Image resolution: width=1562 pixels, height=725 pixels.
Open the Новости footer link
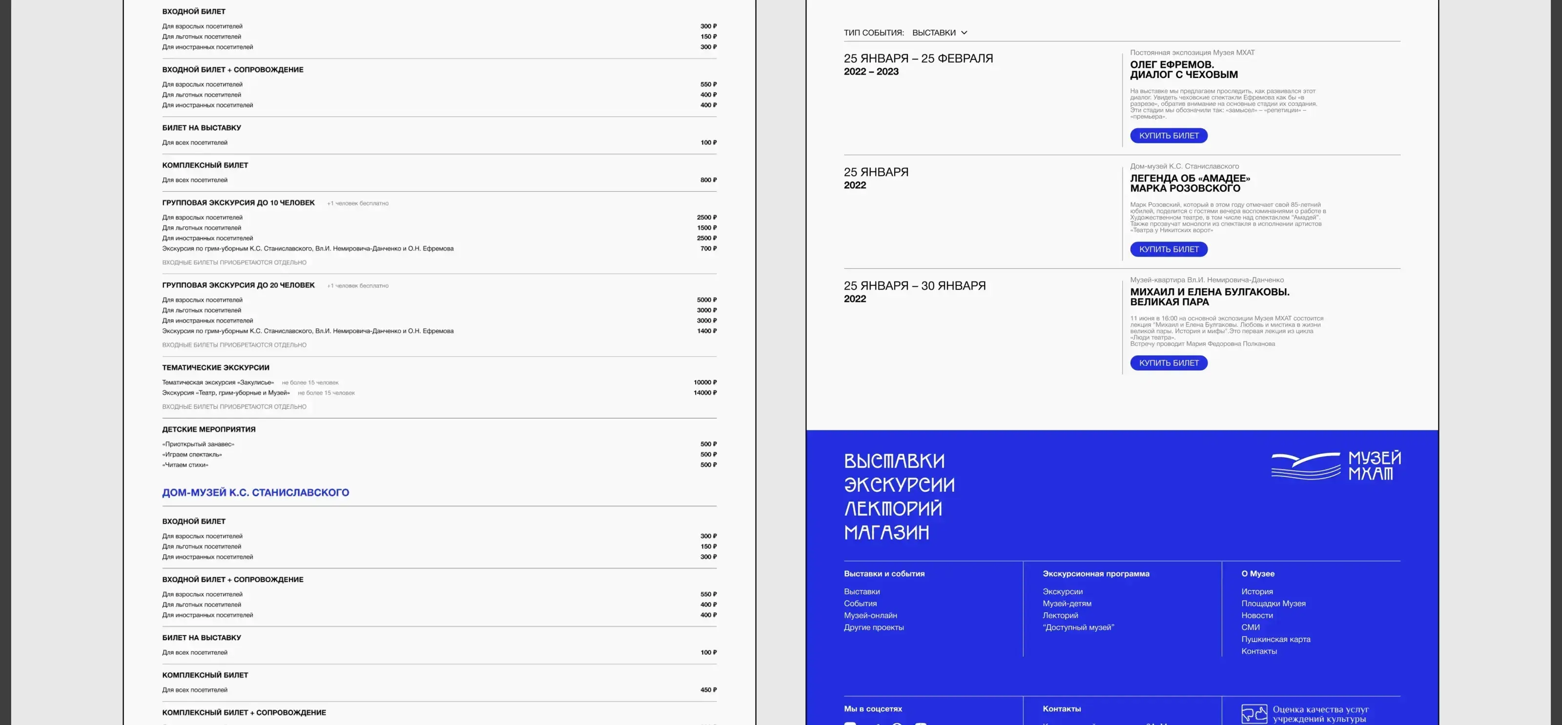(x=1257, y=615)
